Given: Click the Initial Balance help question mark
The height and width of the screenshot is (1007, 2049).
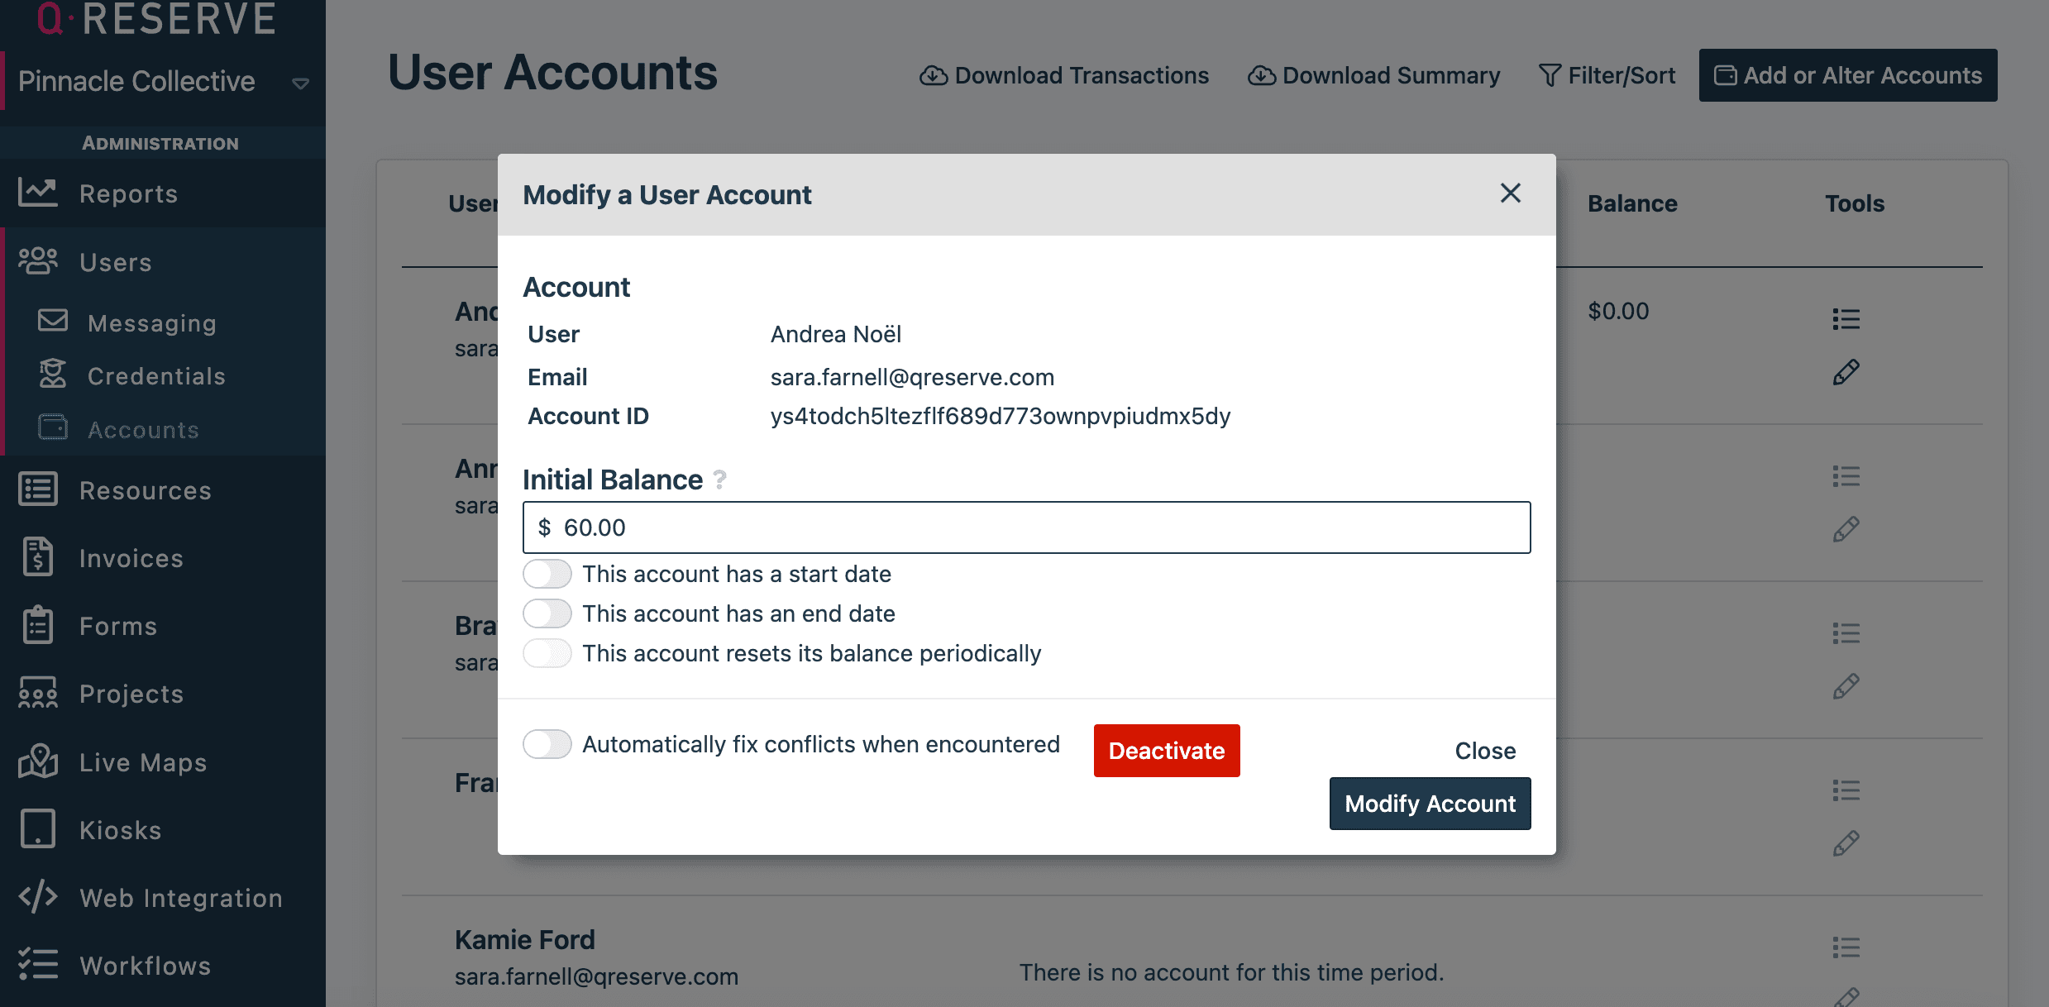Looking at the screenshot, I should 719,480.
